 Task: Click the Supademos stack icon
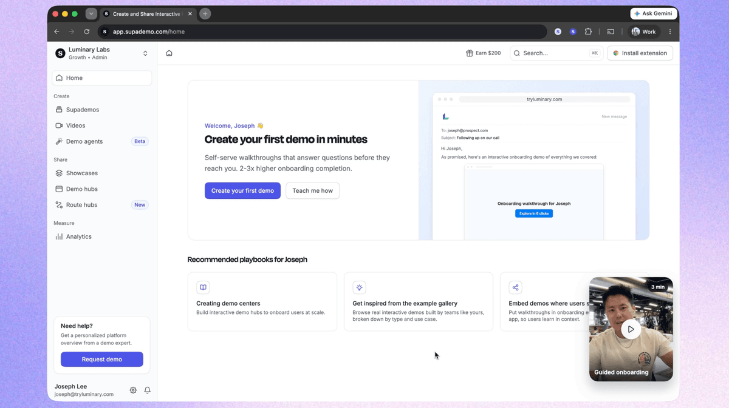pos(59,110)
